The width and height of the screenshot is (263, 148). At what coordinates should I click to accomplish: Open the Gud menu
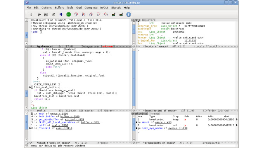79,7
